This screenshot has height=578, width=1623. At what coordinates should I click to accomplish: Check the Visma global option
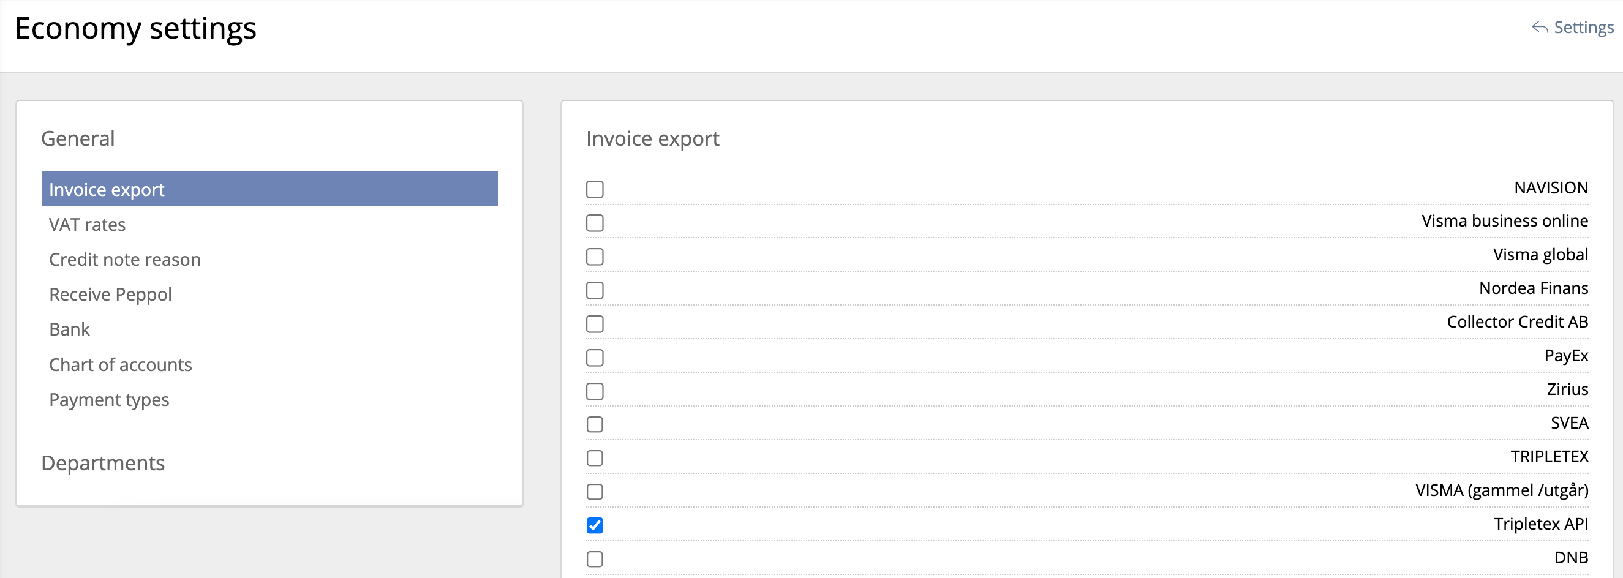tap(595, 257)
